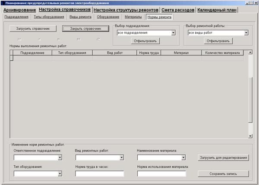Viewport: 259px width, 185px height.
Task: Click the refresh data navigator icon
Action: [x=98, y=39]
